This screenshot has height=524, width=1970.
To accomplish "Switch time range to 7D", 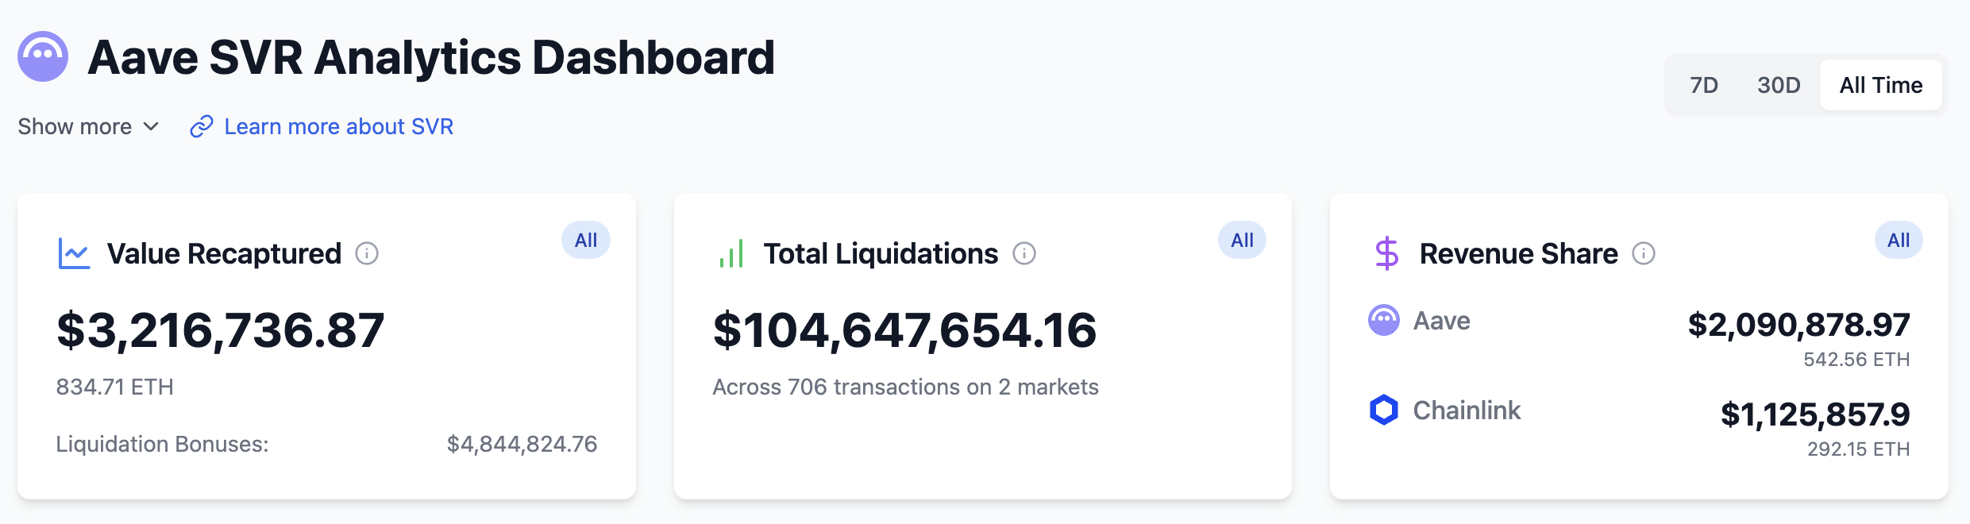I will 1704,85.
